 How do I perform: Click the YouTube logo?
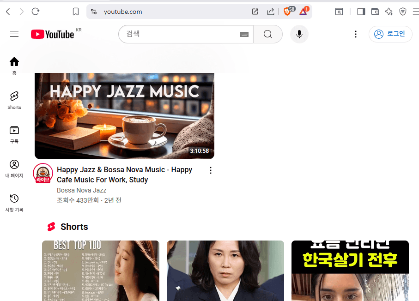tap(52, 34)
